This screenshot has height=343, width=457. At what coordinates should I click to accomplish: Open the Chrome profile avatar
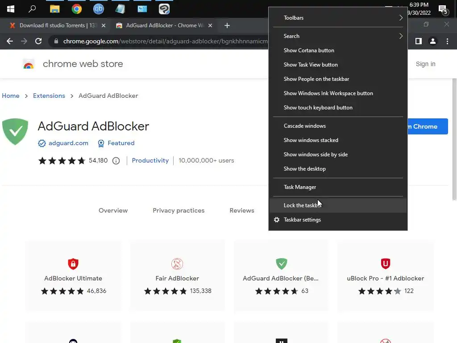point(433,41)
